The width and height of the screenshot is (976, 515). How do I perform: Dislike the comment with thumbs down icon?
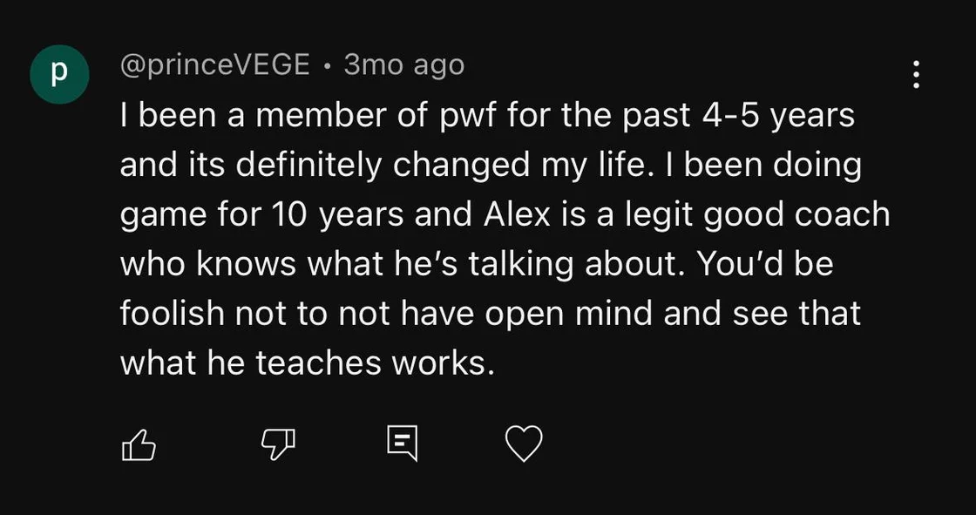tap(277, 445)
